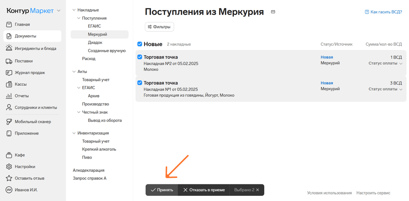The width and height of the screenshot is (409, 201).
Task: Uncheck the Накладная №2 row checkbox
Action: tap(140, 57)
